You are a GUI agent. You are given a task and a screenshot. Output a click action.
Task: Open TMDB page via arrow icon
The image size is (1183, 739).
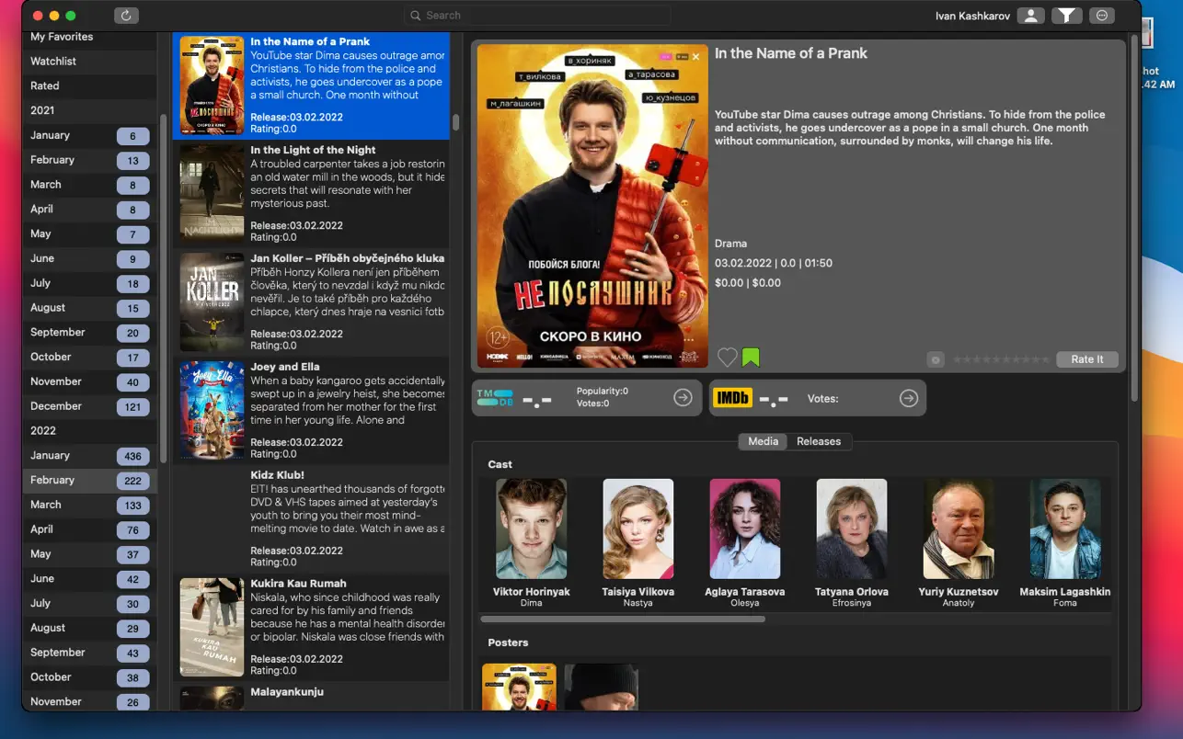[x=683, y=398]
